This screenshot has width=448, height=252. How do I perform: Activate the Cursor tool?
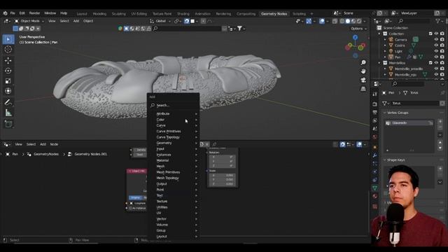[8, 50]
